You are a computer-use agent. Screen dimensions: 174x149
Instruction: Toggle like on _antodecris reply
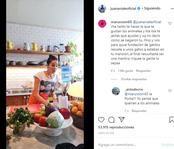click(170, 91)
